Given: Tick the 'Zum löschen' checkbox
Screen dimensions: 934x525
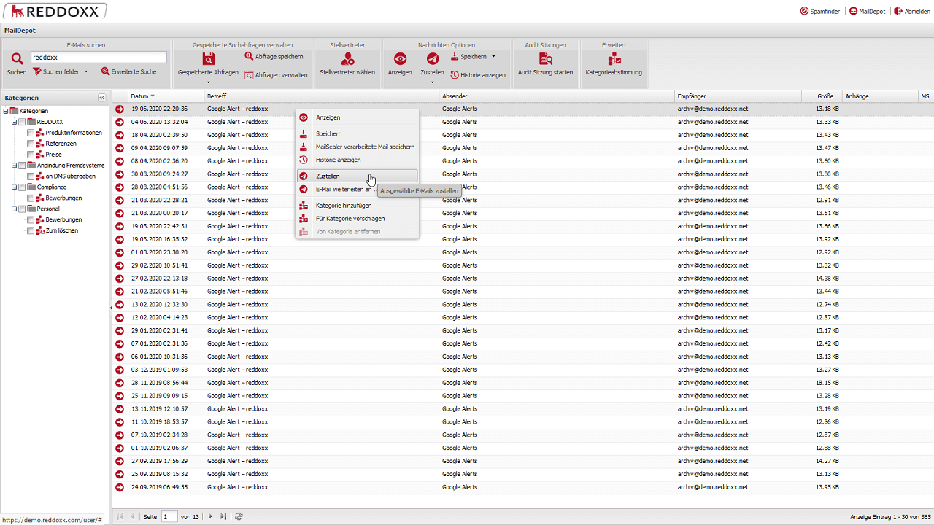Looking at the screenshot, I should 31,230.
